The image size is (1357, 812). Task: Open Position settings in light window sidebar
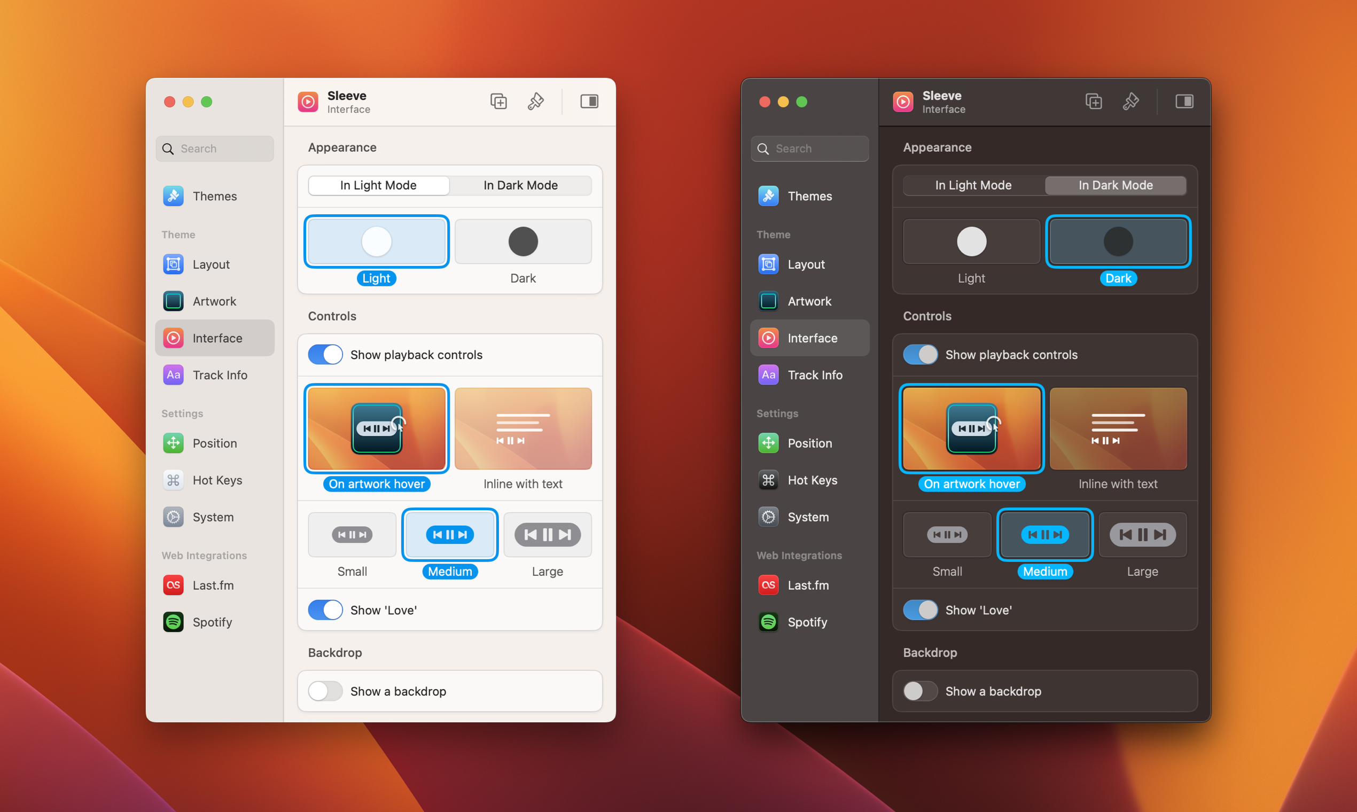214,443
